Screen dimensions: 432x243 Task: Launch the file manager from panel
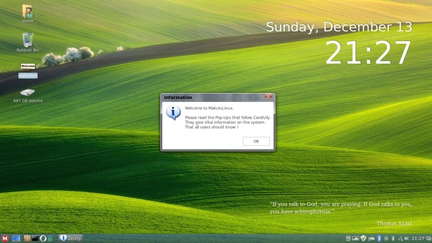(27, 238)
